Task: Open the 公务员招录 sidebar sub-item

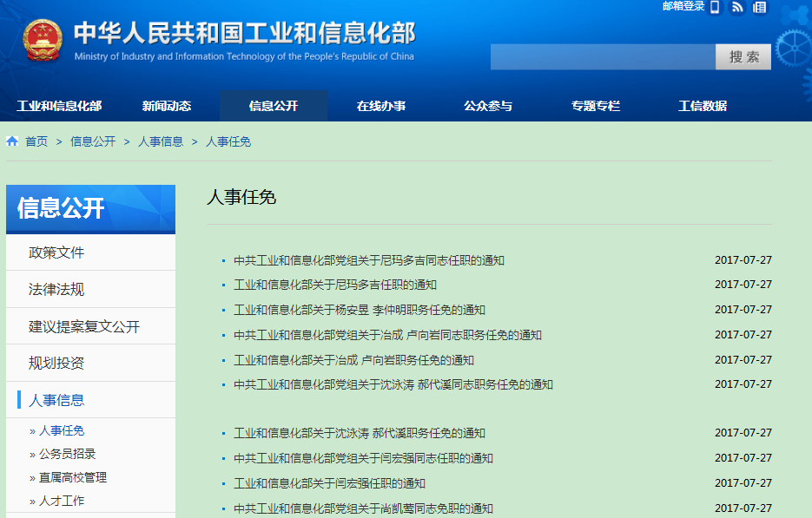Action: [68, 454]
